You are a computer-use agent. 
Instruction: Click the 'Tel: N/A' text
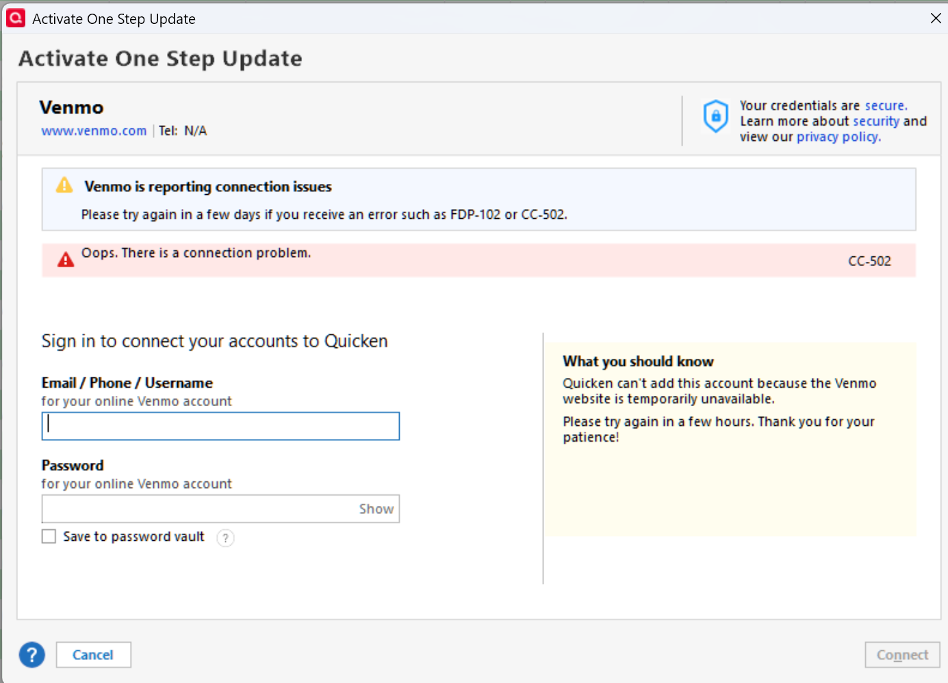(x=183, y=131)
